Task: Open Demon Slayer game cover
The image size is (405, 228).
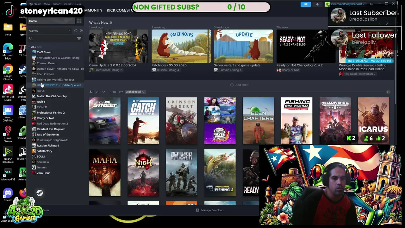Action: point(220,121)
